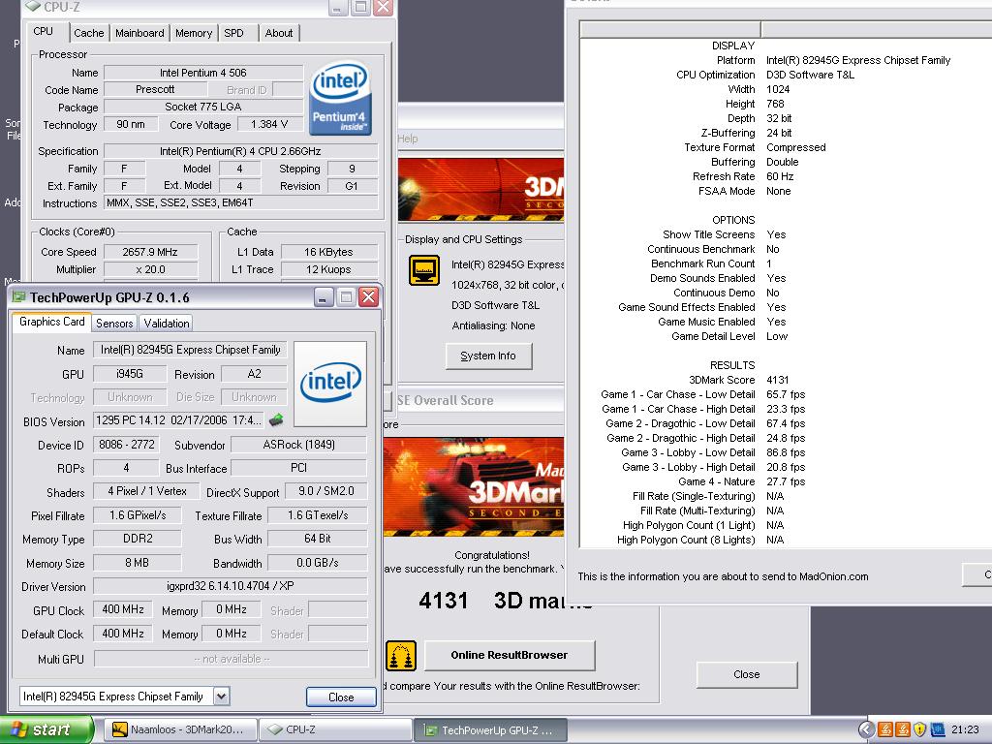
Task: Click the top 3DMark Second Edition banner
Action: 480,190
